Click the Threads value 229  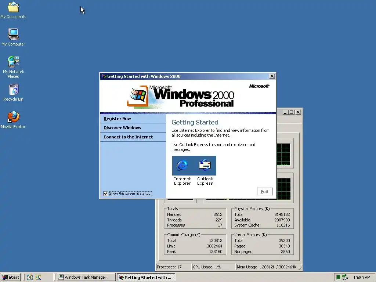coord(219,220)
